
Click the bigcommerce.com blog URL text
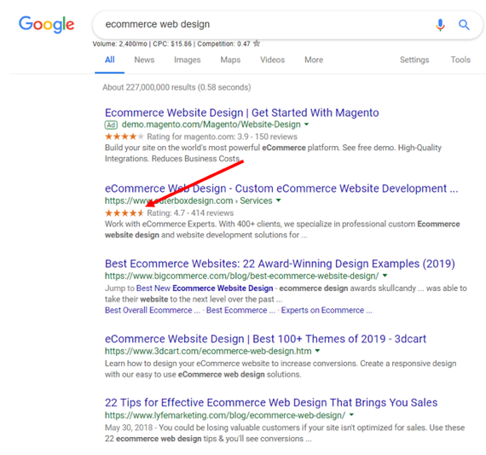tap(242, 276)
